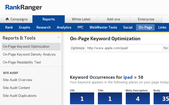Open the Analytics menu item

point(64,28)
